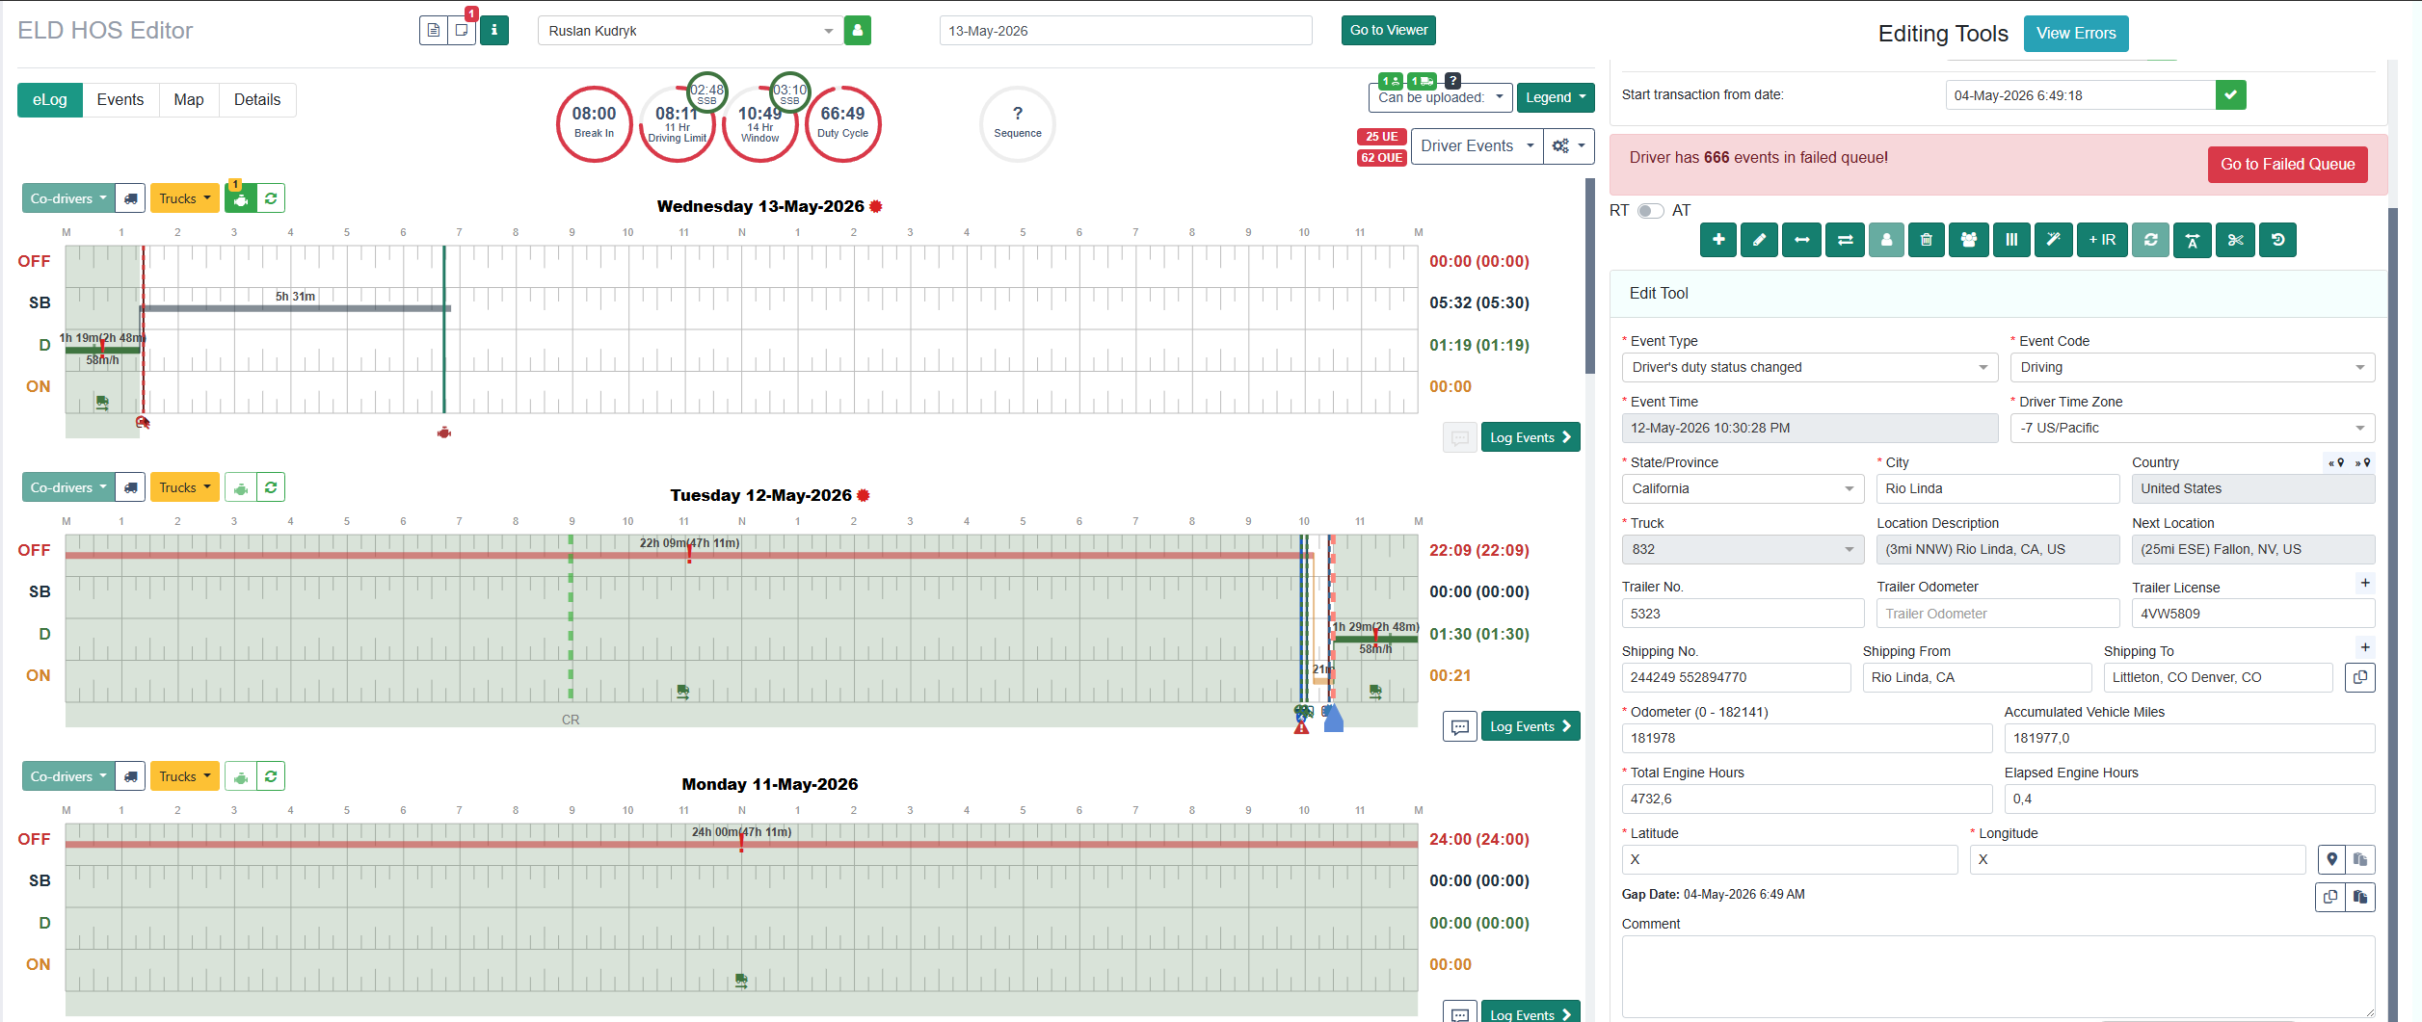Open the State/Province dropdown showing California

(1743, 488)
